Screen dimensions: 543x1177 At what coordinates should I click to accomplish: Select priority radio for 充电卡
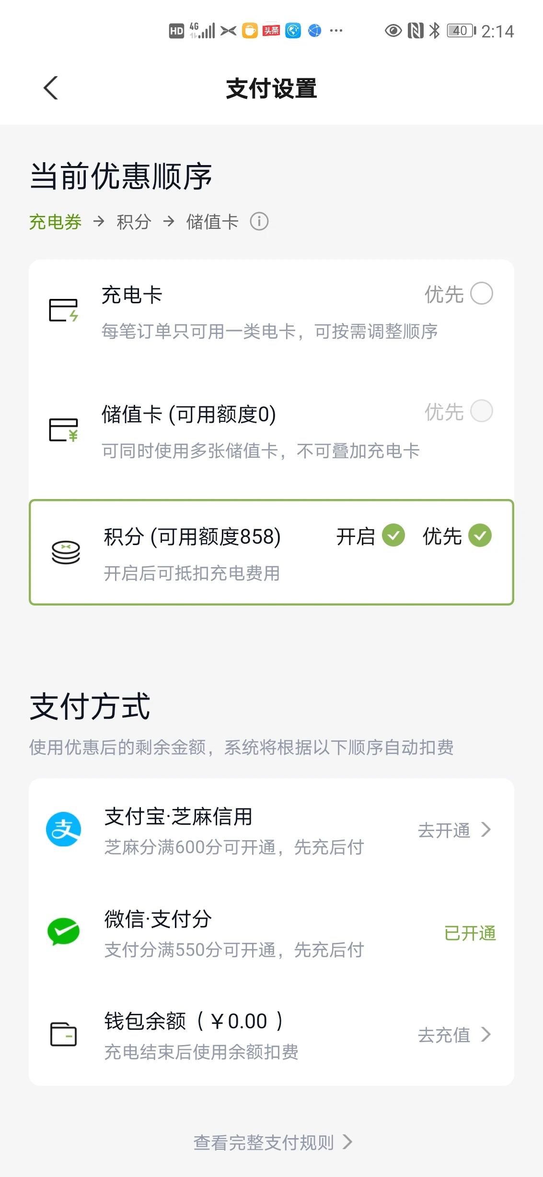[482, 294]
